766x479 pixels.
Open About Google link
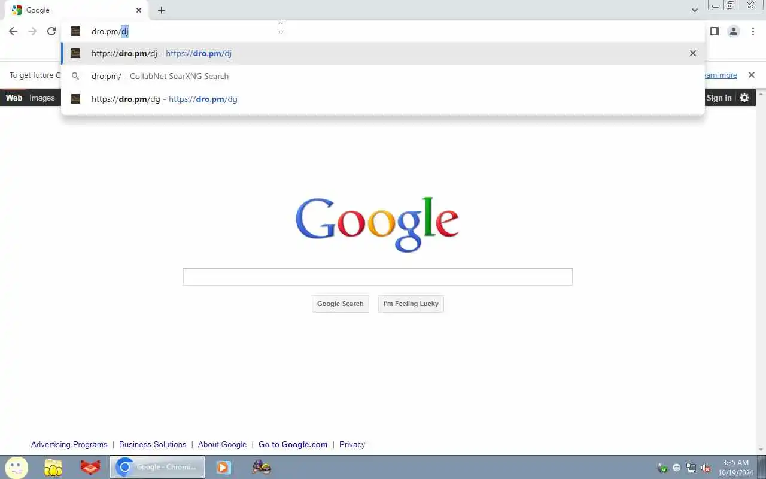(x=222, y=444)
